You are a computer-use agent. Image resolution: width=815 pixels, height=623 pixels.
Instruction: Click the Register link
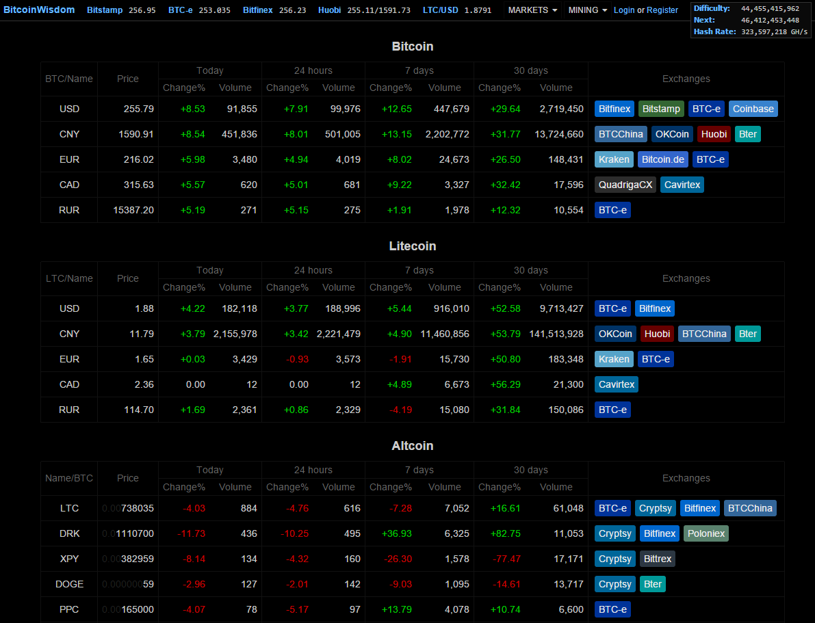[662, 10]
